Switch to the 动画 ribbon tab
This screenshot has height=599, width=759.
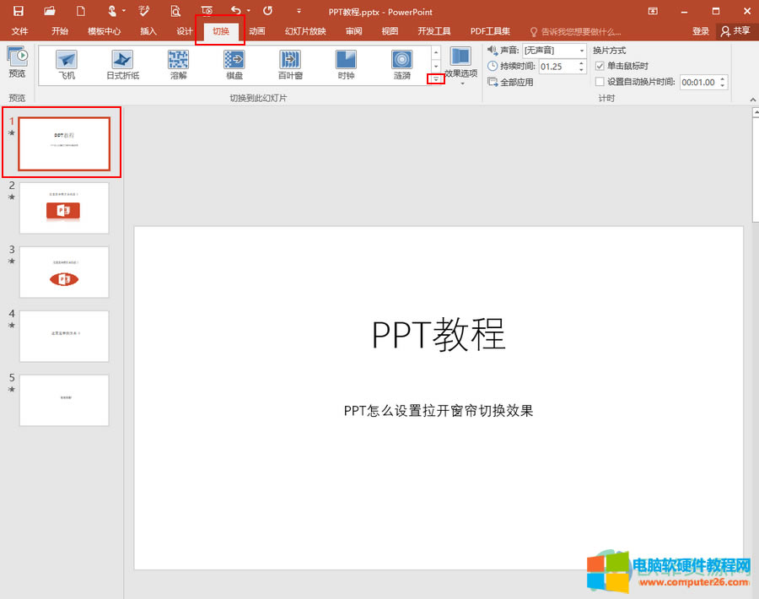click(256, 31)
